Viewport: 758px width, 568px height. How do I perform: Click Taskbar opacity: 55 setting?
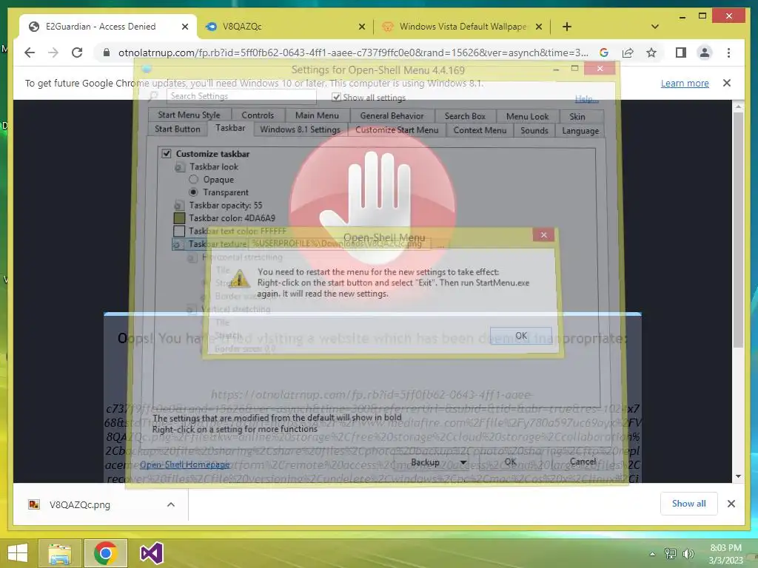(x=225, y=206)
